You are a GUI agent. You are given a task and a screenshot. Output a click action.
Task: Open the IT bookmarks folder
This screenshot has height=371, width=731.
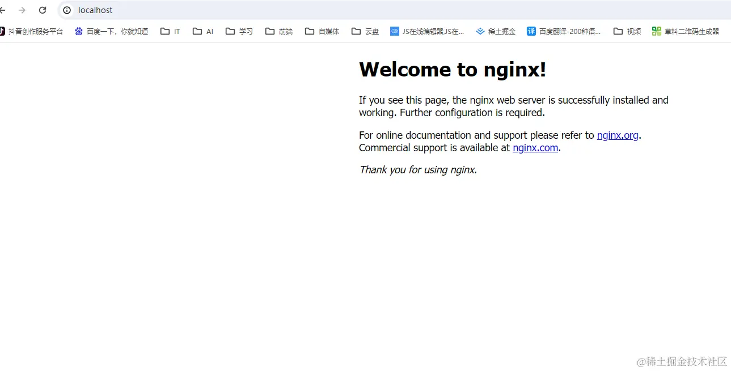pos(170,31)
